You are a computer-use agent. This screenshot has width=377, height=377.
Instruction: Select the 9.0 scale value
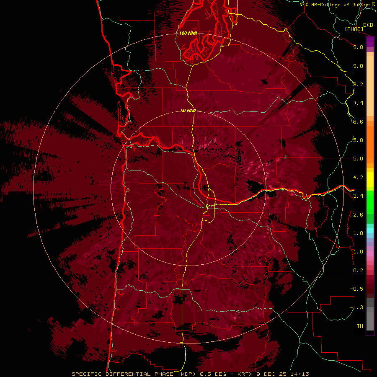tap(358, 66)
